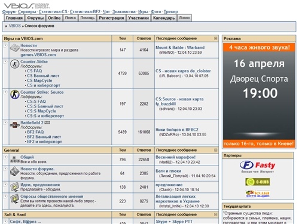Open last post Весенний марафон!
Image resolution: width=299 pixels, height=224 pixels.
[x=175, y=157]
